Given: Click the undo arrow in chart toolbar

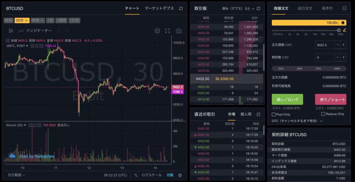Looking at the screenshot, I should tap(59, 31).
